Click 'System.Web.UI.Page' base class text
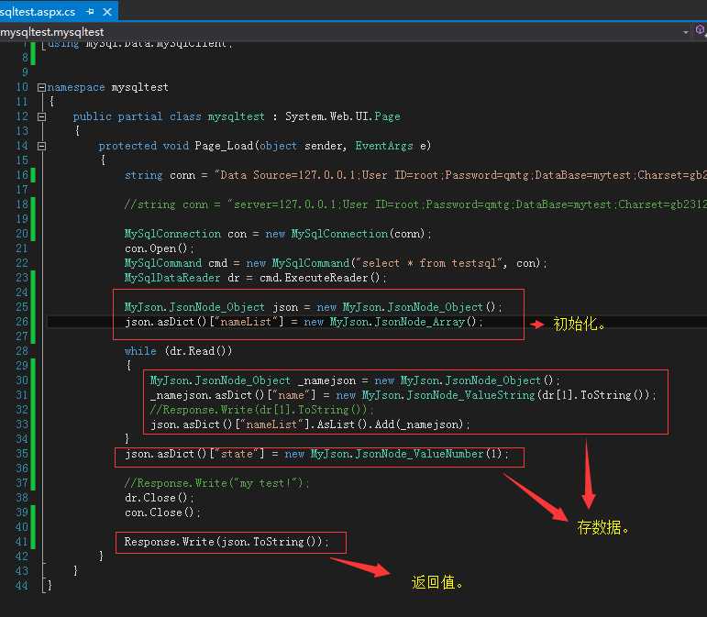 343,116
